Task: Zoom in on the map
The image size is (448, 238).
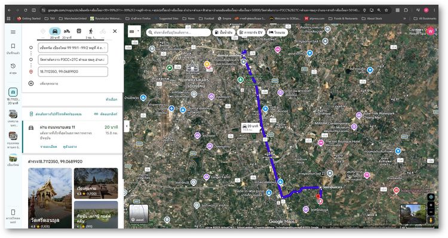Action: coord(431,205)
